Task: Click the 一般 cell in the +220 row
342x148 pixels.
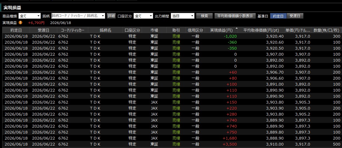Action: tap(195, 108)
